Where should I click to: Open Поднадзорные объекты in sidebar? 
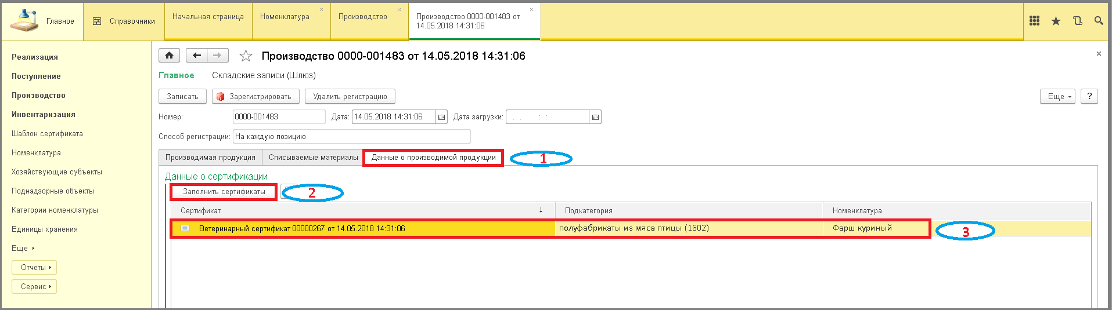(53, 191)
